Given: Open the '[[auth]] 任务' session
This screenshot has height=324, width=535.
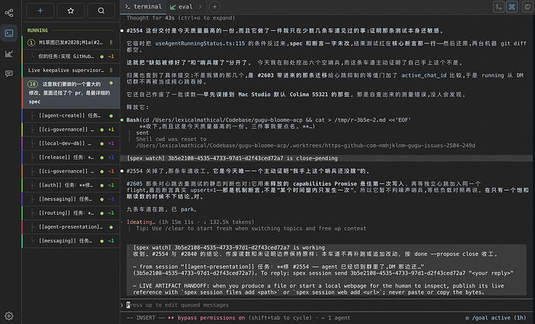Looking at the screenshot, I should click(x=71, y=185).
